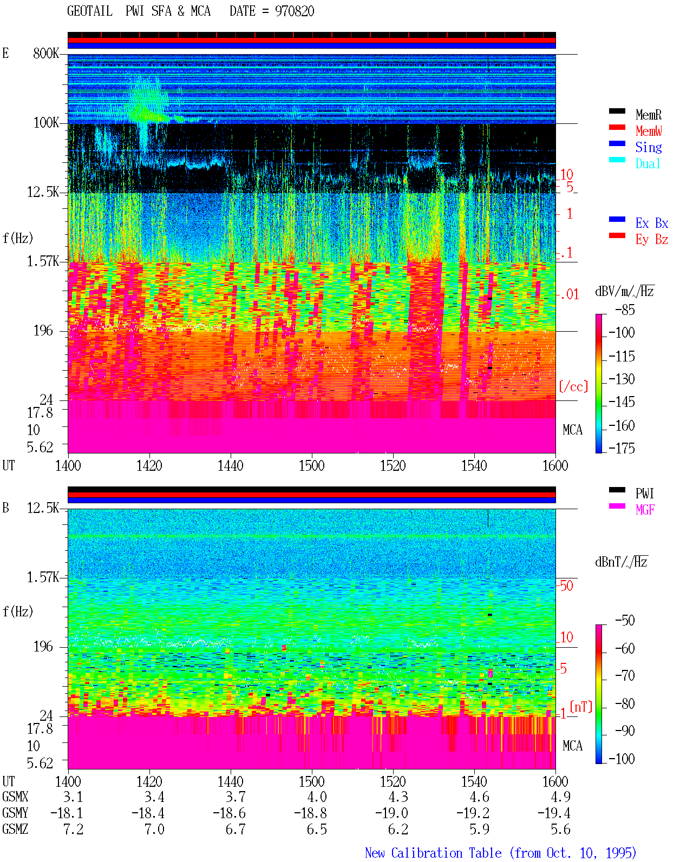This screenshot has width=693, height=862.
Task: Select GSMZ value '5.9'
Action: [479, 830]
